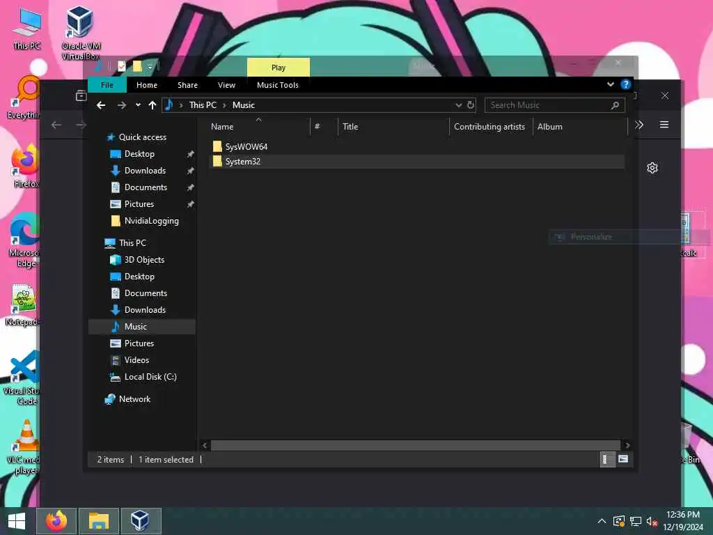Open 3D Objects in the navigation pane
The image size is (713, 535).
pos(144,260)
